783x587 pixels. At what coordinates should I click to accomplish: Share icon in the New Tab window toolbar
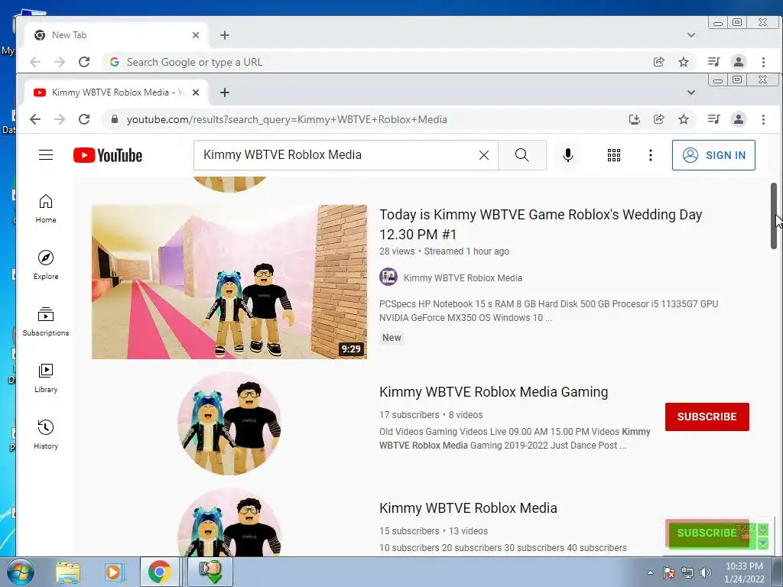[658, 62]
